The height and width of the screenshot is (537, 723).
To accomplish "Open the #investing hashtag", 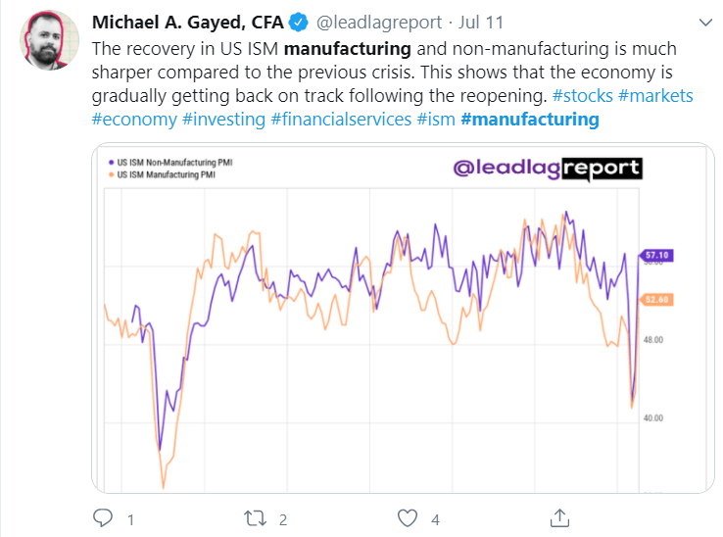I will tap(222, 120).
